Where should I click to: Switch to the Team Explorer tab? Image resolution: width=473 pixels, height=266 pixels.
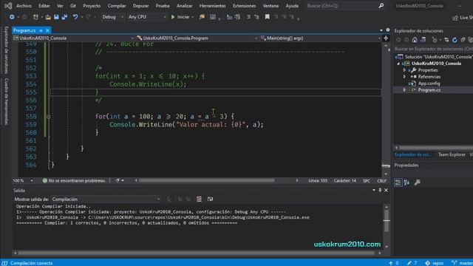[x=452, y=154]
